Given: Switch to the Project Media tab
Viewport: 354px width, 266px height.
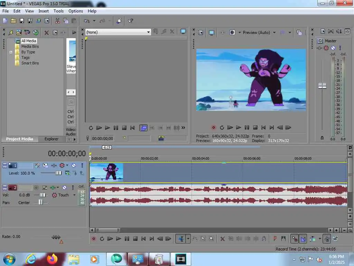Looking at the screenshot, I should point(19,139).
